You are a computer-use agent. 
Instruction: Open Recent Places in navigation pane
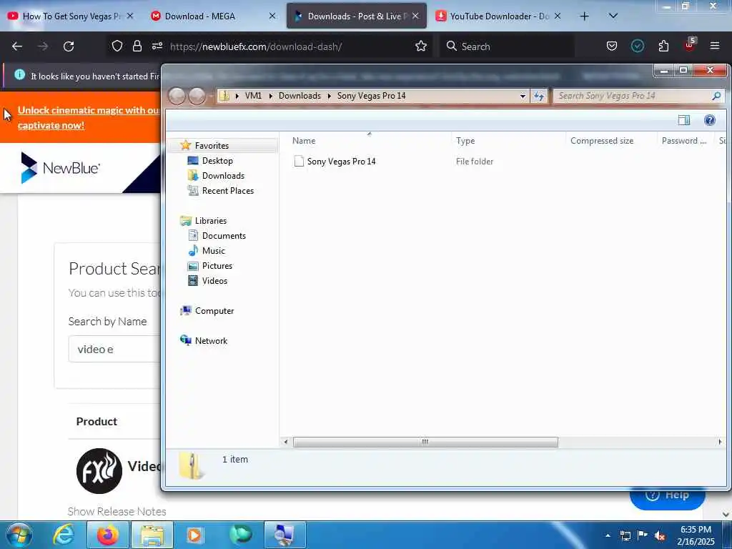(x=228, y=190)
